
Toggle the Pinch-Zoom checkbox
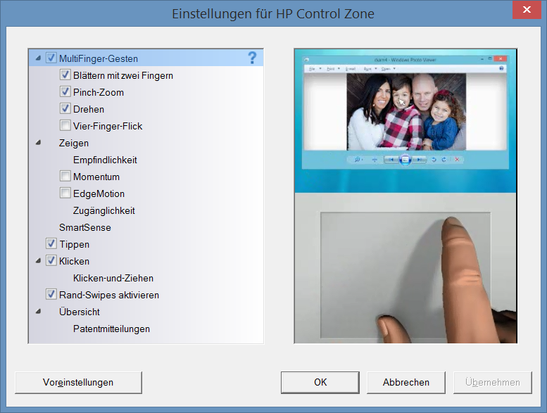65,91
